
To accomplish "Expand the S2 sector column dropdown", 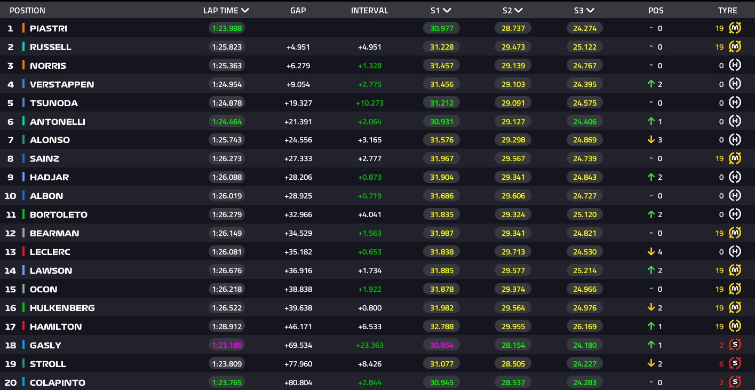I will 518,10.
